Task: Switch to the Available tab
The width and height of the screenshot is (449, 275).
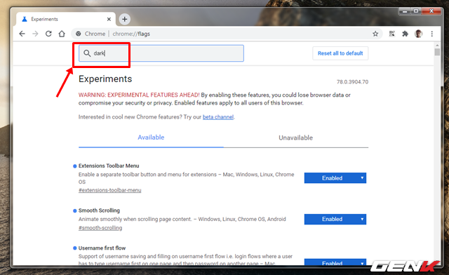Action: click(151, 137)
